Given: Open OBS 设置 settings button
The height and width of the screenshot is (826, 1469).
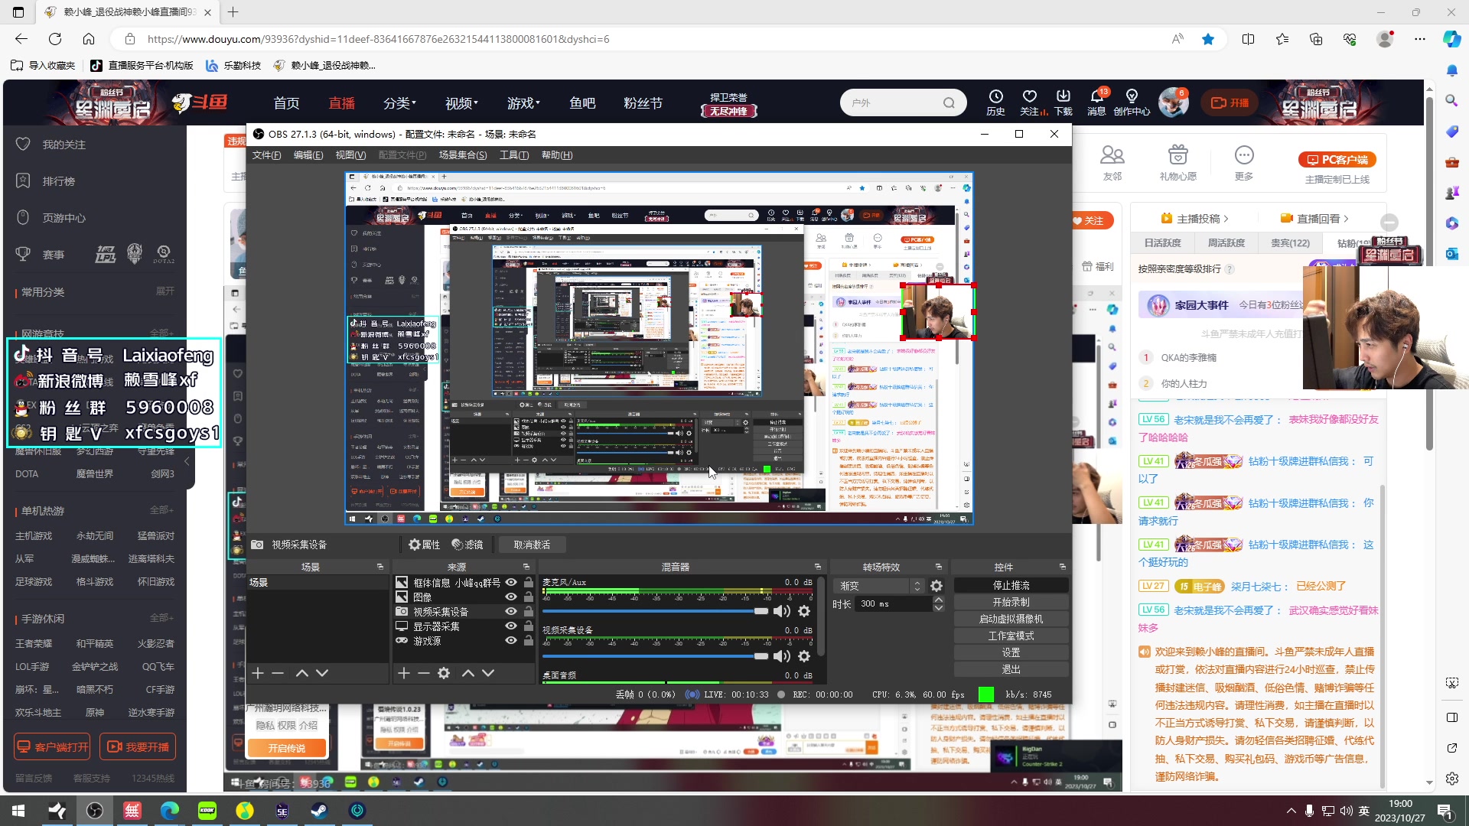Looking at the screenshot, I should (x=1011, y=652).
